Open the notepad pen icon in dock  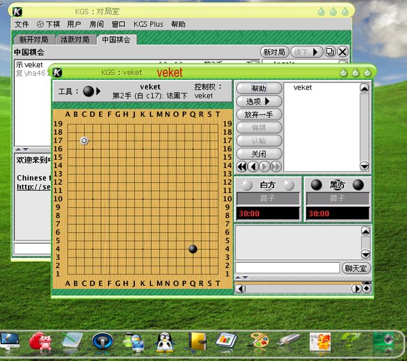tap(72, 342)
